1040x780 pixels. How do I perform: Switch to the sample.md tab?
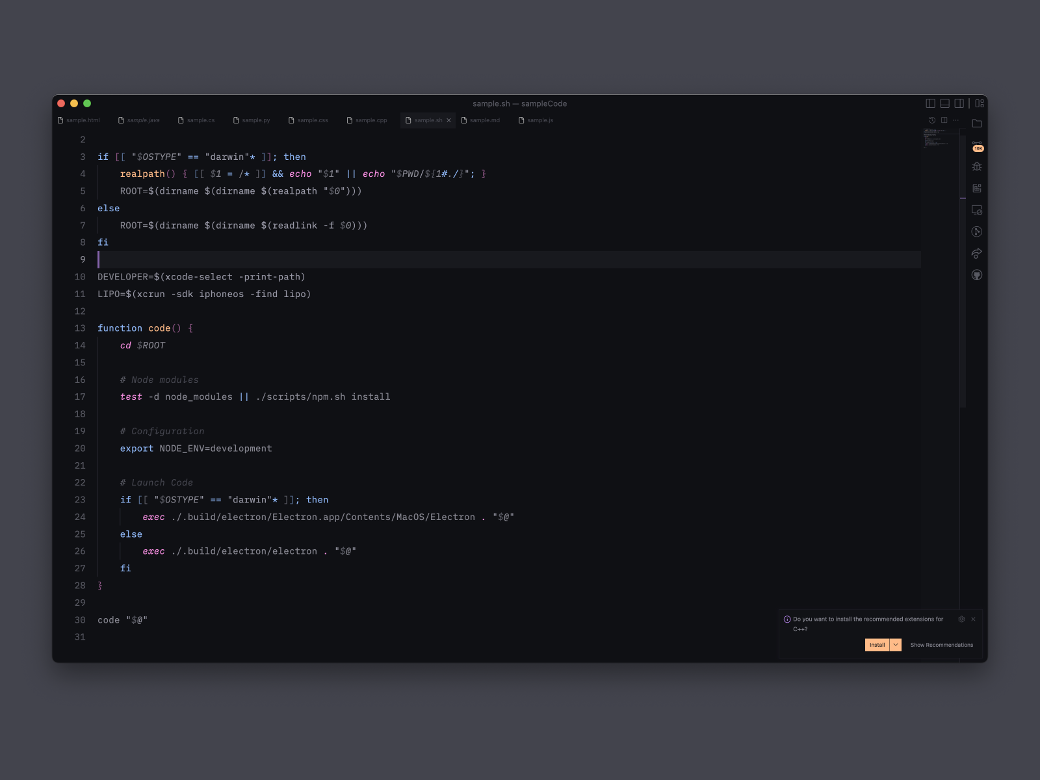[480, 120]
